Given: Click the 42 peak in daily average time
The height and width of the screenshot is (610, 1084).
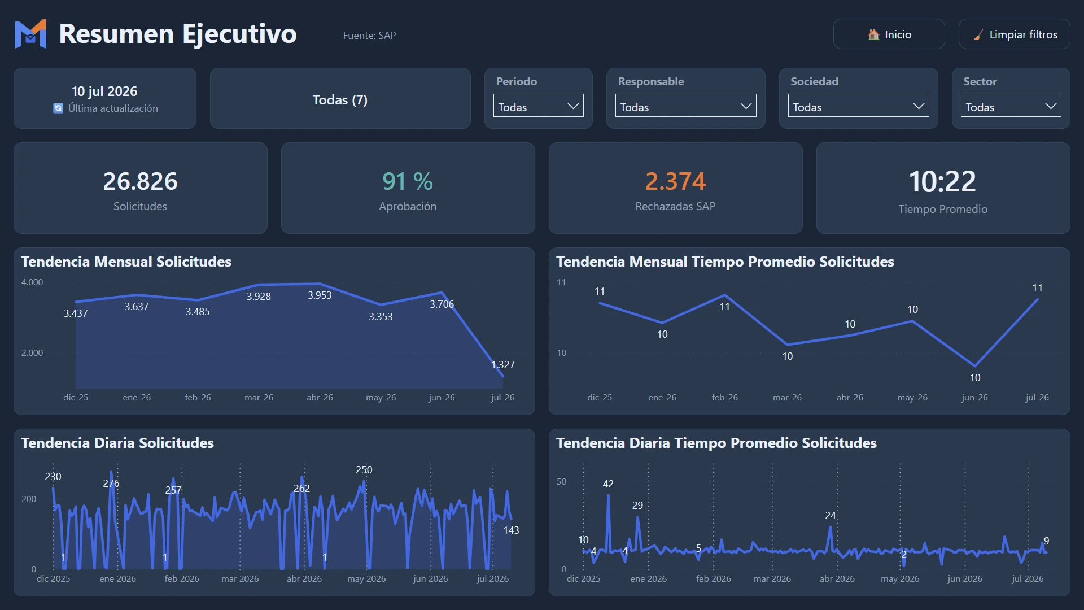Looking at the screenshot, I should click(x=608, y=484).
